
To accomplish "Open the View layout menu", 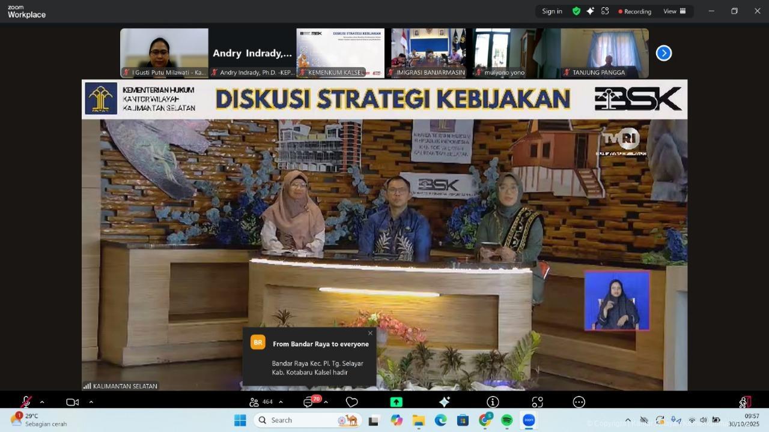I will click(x=674, y=11).
